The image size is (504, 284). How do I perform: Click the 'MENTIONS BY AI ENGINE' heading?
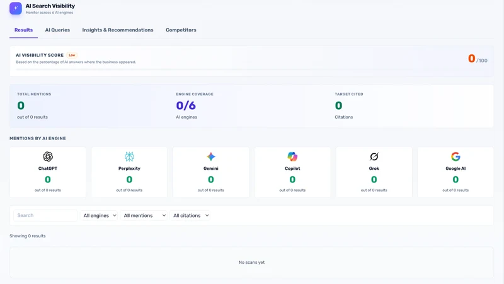(x=38, y=138)
